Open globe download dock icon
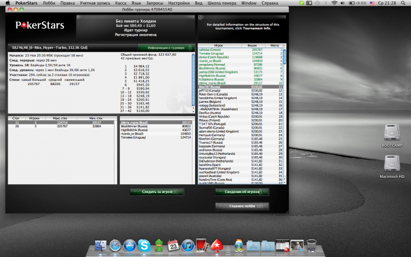411x257 pixels. [238, 246]
